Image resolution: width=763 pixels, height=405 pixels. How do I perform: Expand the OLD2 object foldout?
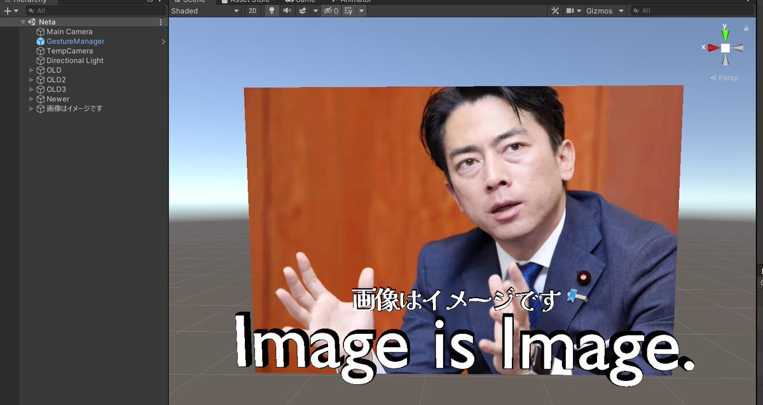[31, 80]
